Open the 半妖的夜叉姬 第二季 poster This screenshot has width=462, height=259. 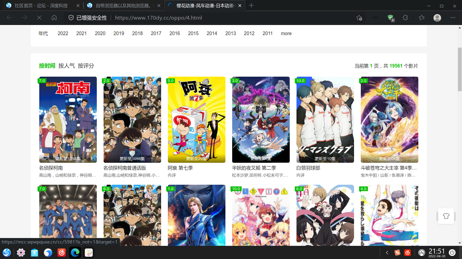click(261, 120)
